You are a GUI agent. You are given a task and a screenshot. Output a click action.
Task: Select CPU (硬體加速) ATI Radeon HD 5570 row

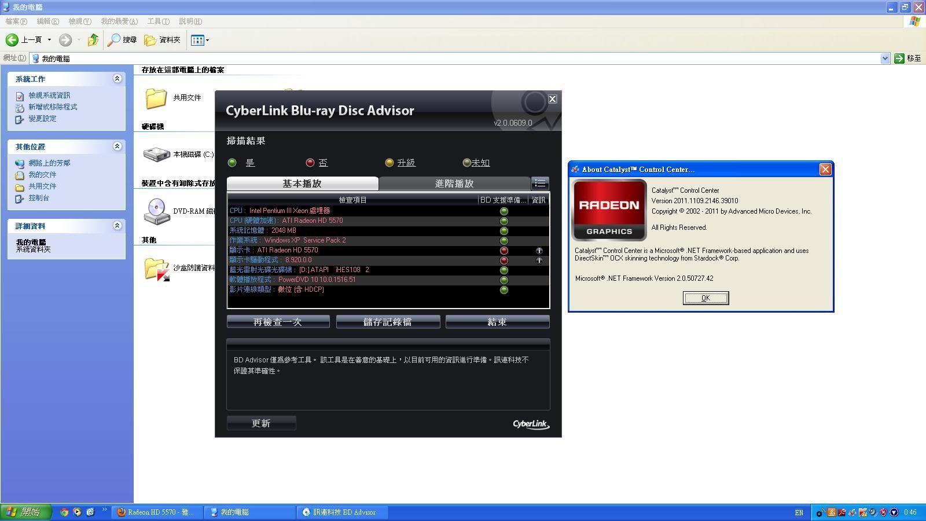[388, 221]
